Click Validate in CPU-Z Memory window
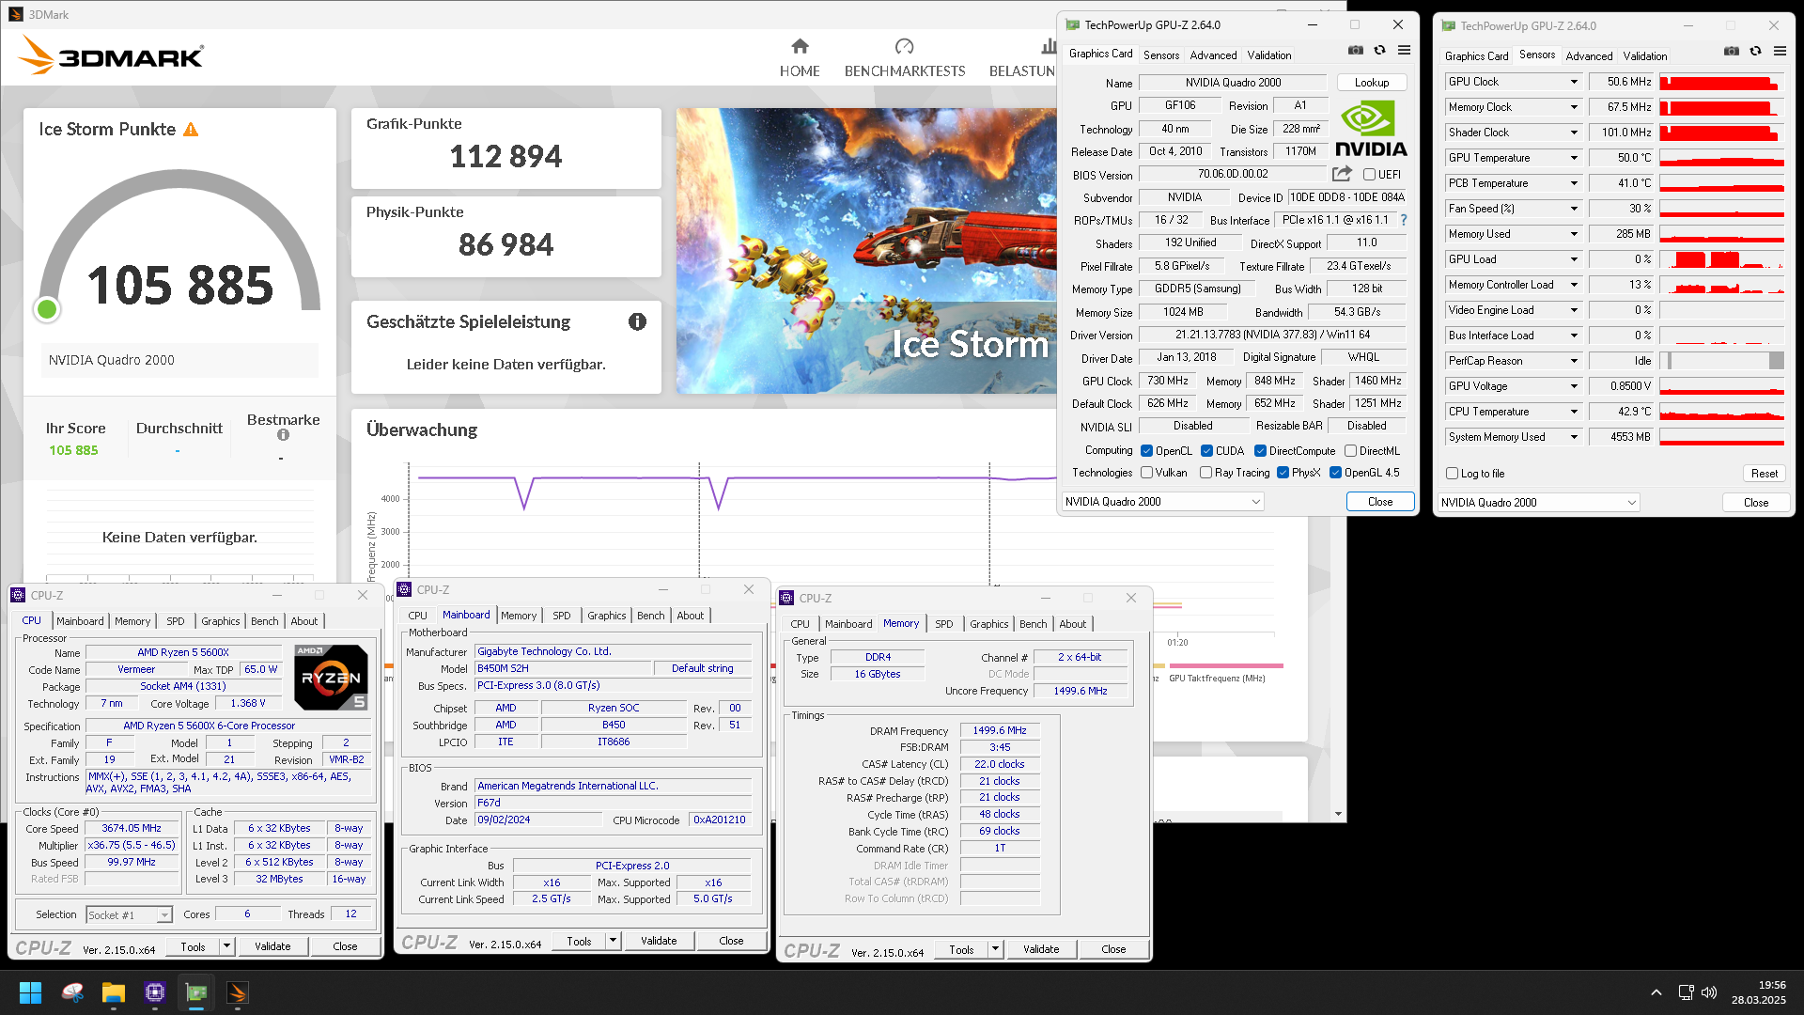1804x1015 pixels. (x=1041, y=949)
